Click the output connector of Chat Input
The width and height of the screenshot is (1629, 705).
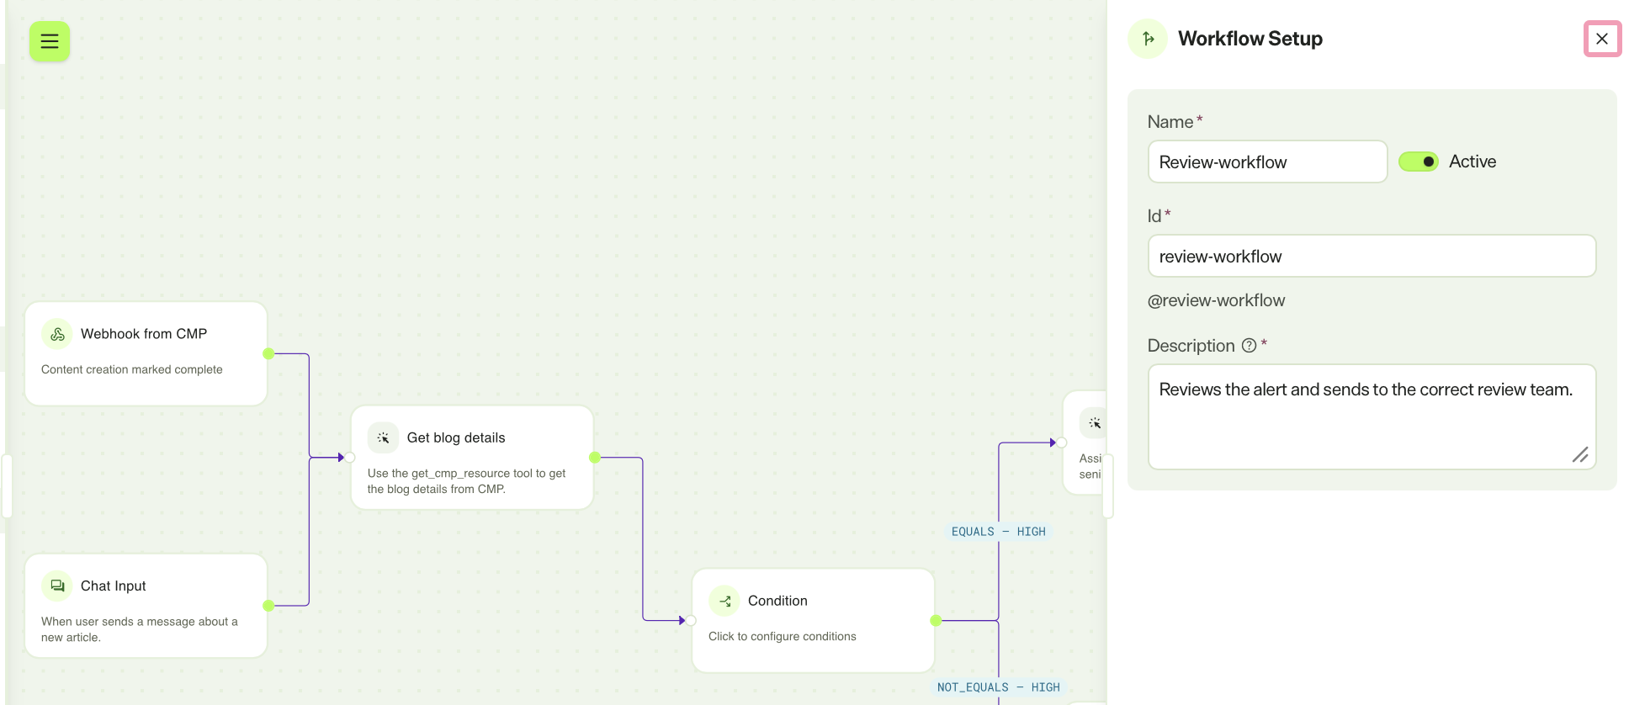coord(268,606)
